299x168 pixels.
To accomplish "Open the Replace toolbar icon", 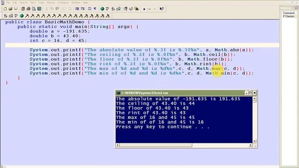I will [131, 9].
